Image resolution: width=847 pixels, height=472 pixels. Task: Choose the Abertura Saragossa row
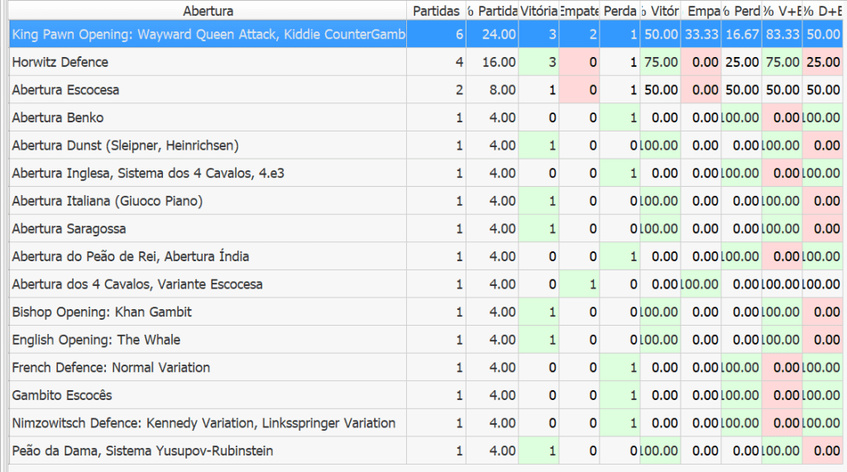69,229
